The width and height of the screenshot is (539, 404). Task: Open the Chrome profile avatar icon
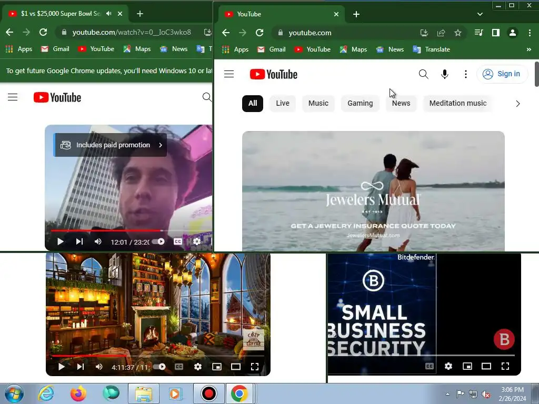click(x=513, y=33)
